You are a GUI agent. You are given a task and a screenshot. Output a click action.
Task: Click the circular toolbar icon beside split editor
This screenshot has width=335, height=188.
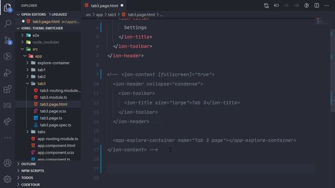(307, 6)
